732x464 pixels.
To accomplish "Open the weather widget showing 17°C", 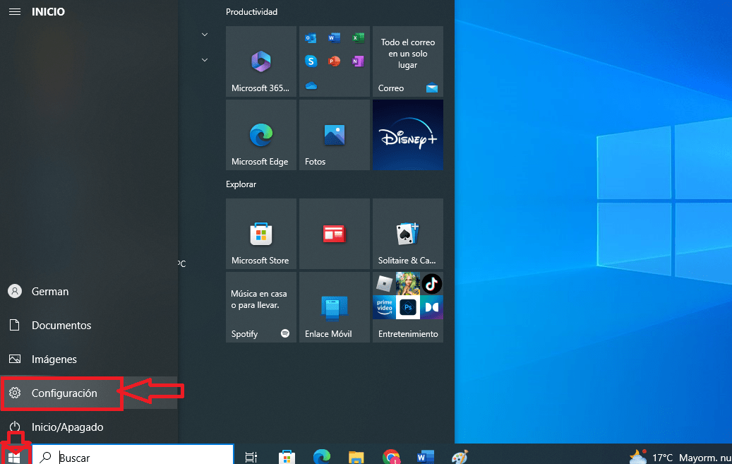I will [x=680, y=457].
